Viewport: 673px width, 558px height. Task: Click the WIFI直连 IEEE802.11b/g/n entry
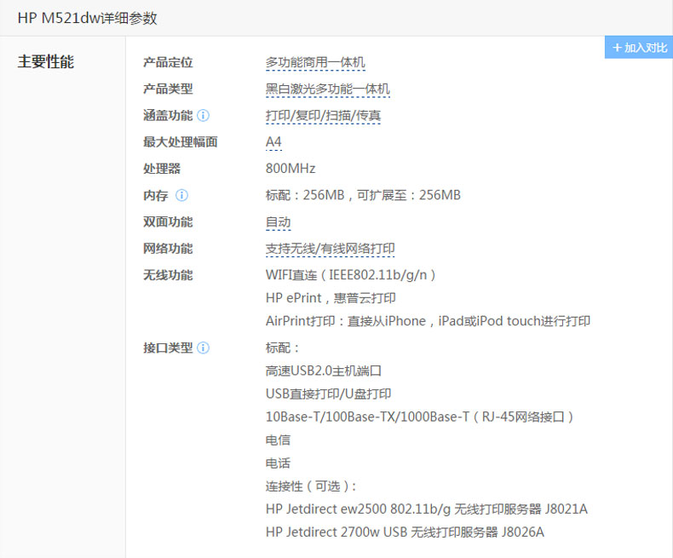click(x=352, y=275)
